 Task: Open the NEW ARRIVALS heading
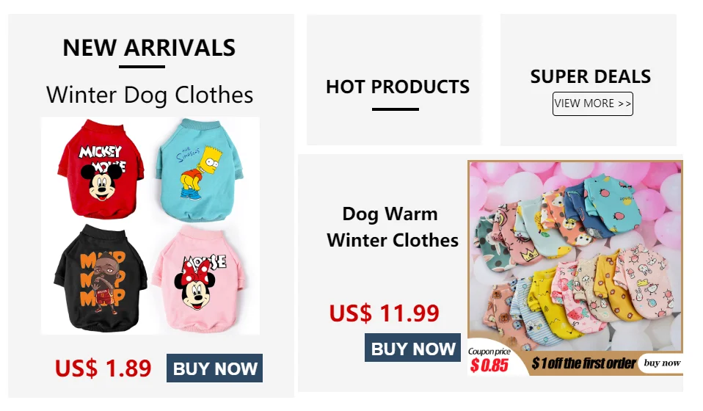[149, 48]
